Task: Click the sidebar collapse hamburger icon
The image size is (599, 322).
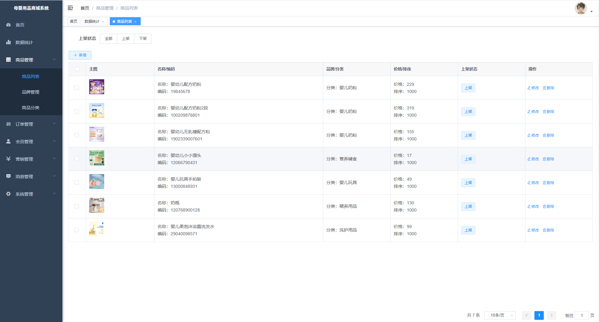Action: [x=70, y=8]
